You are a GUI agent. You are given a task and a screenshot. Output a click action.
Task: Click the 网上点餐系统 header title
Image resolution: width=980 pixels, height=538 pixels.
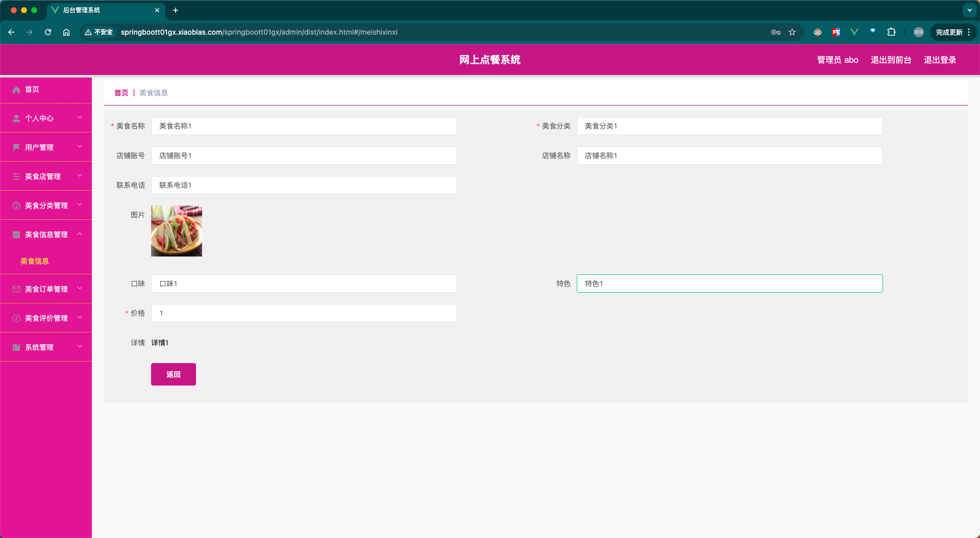(490, 60)
